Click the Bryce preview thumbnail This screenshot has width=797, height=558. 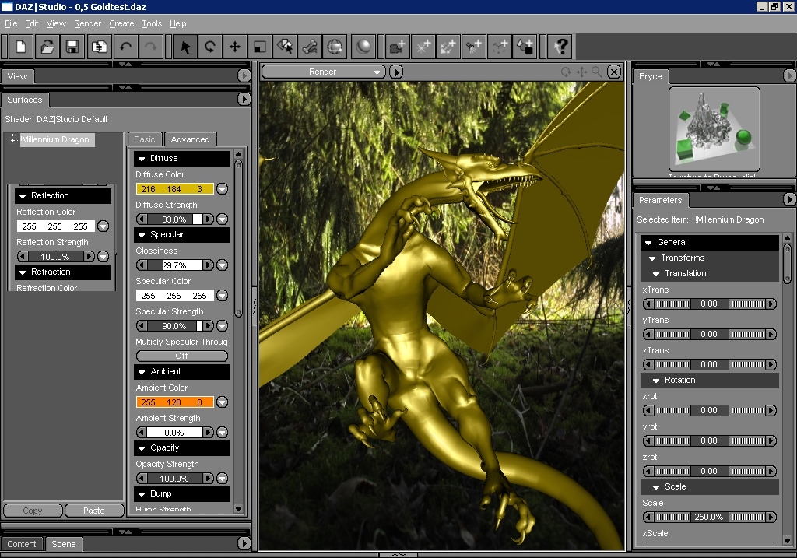point(714,129)
